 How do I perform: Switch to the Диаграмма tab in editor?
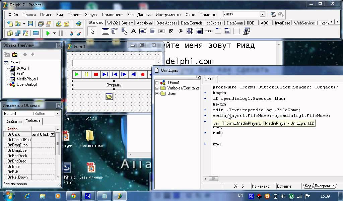click(324, 186)
